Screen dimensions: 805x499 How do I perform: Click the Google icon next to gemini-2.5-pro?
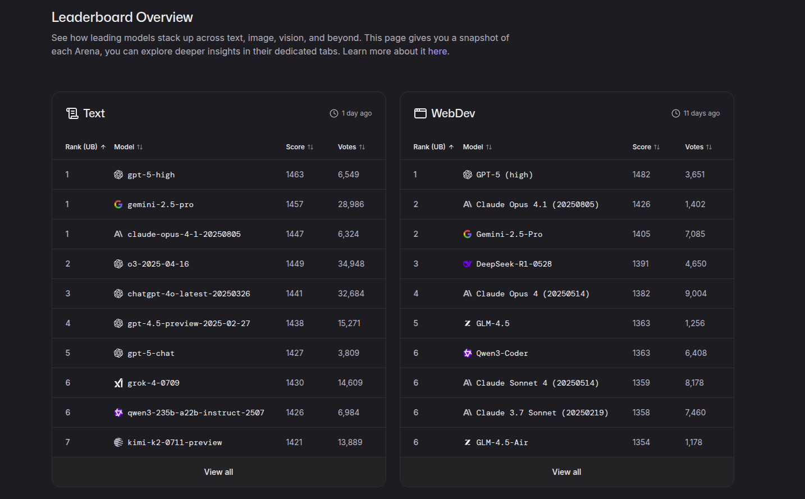tap(118, 204)
